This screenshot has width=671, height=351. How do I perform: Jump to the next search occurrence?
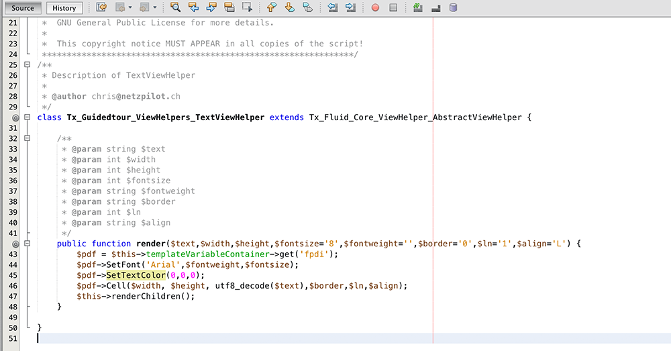tap(211, 8)
